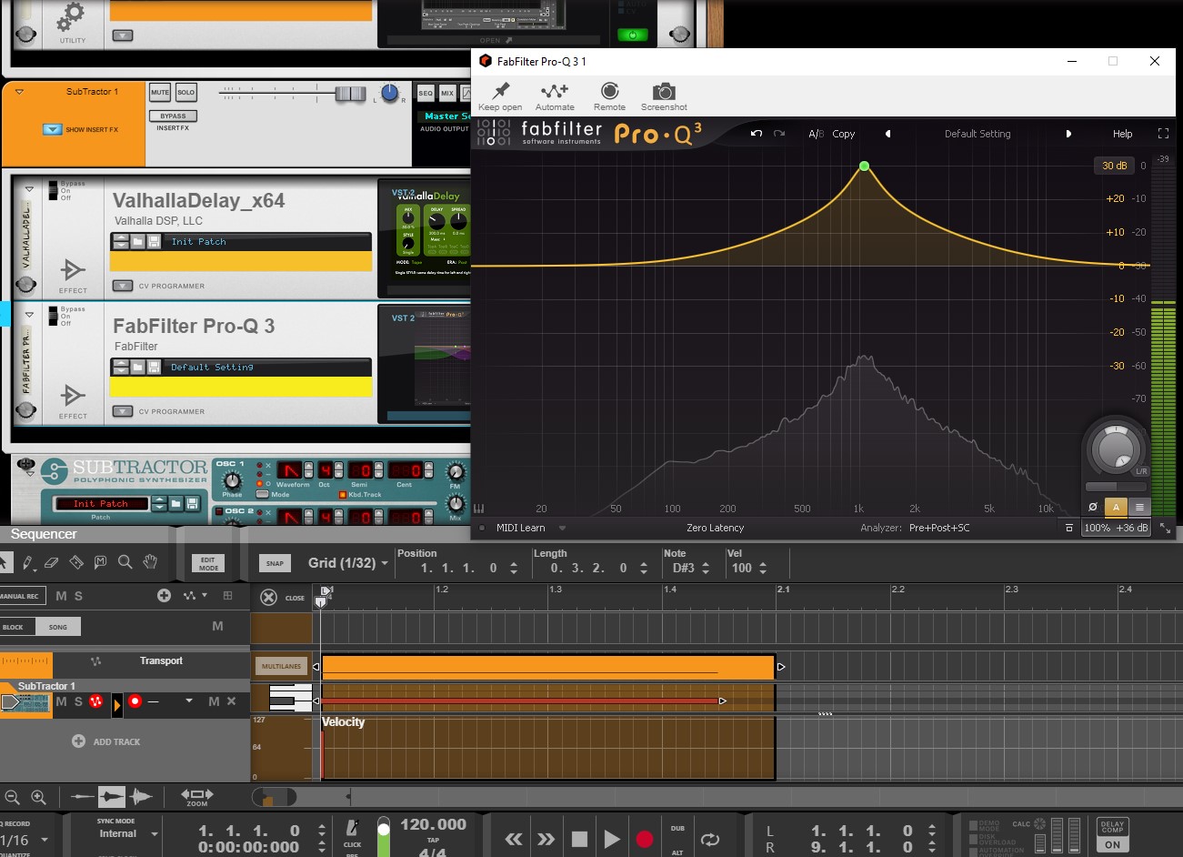This screenshot has height=857, width=1183.
Task: Zoom out the sequencer horizontally
Action: pyautogui.click(x=13, y=797)
